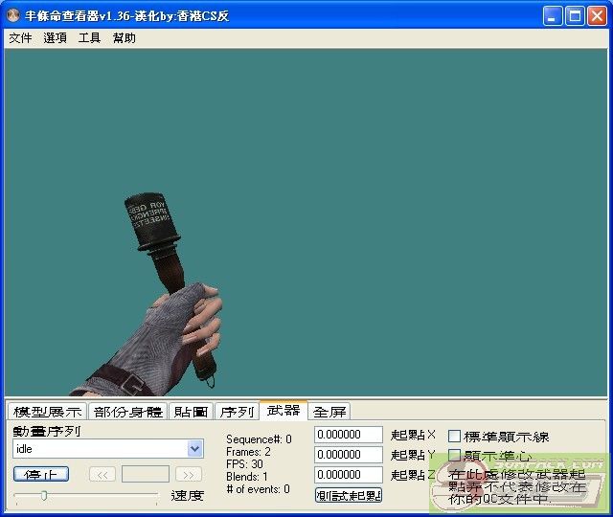Click the previous frame << button
Viewport: 613px width, 517px height.
click(x=102, y=474)
